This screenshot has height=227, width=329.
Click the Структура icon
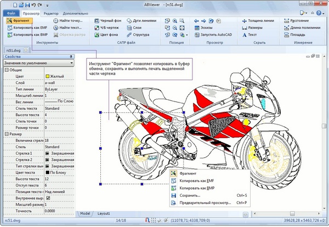138,35
